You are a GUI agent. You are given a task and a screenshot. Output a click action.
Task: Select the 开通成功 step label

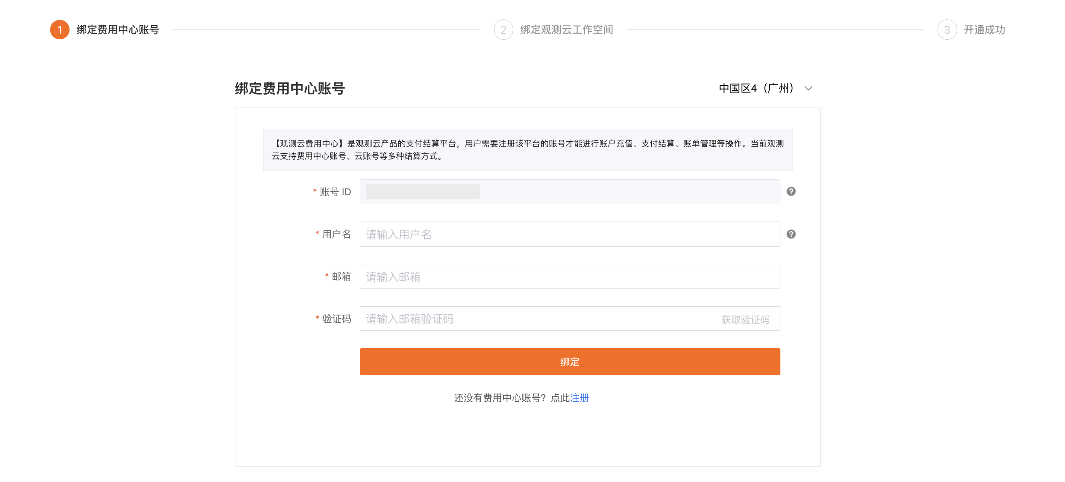[x=984, y=30]
